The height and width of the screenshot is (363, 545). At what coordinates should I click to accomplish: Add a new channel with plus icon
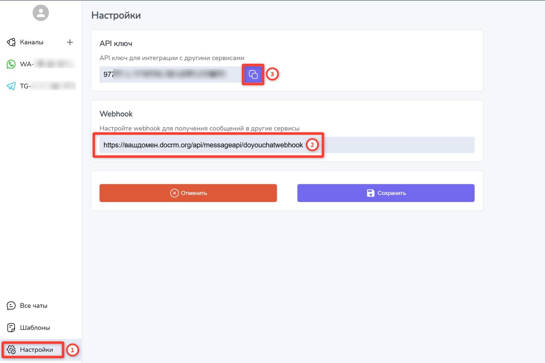coord(70,42)
